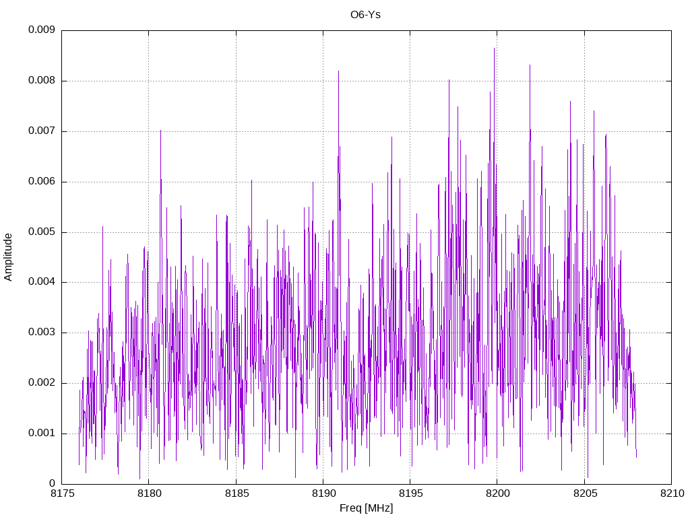Click the 0.009 y-axis tick label
Image resolution: width=690 pixels, height=517 pixels.
point(42,30)
